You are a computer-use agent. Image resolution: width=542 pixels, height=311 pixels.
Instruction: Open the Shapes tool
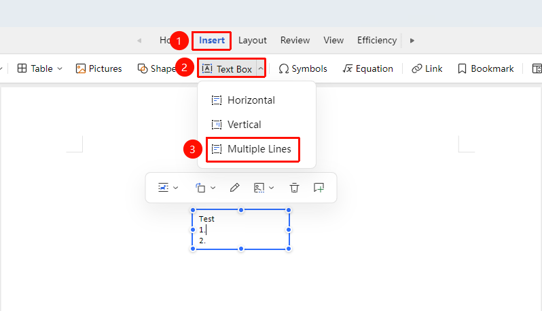pyautogui.click(x=156, y=68)
